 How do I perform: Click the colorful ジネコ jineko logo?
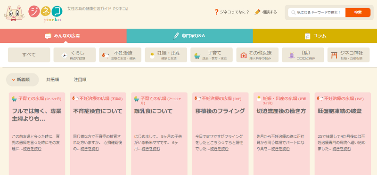coord(45,14)
